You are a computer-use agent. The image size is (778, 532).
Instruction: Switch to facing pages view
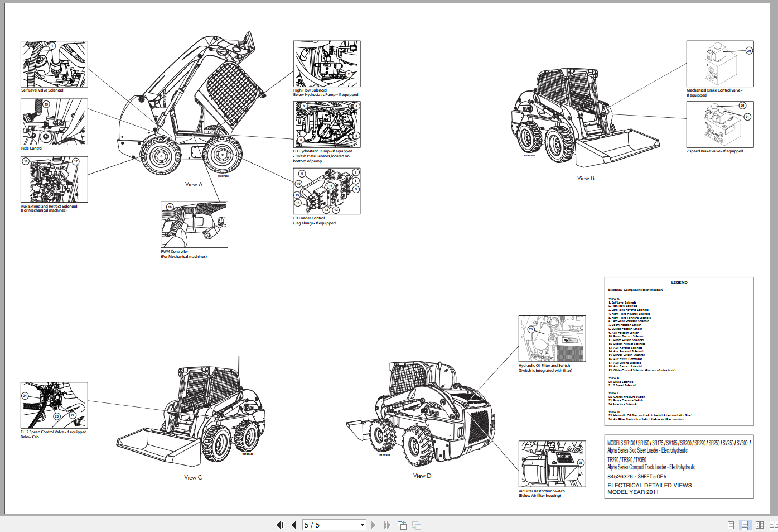[x=760, y=525]
